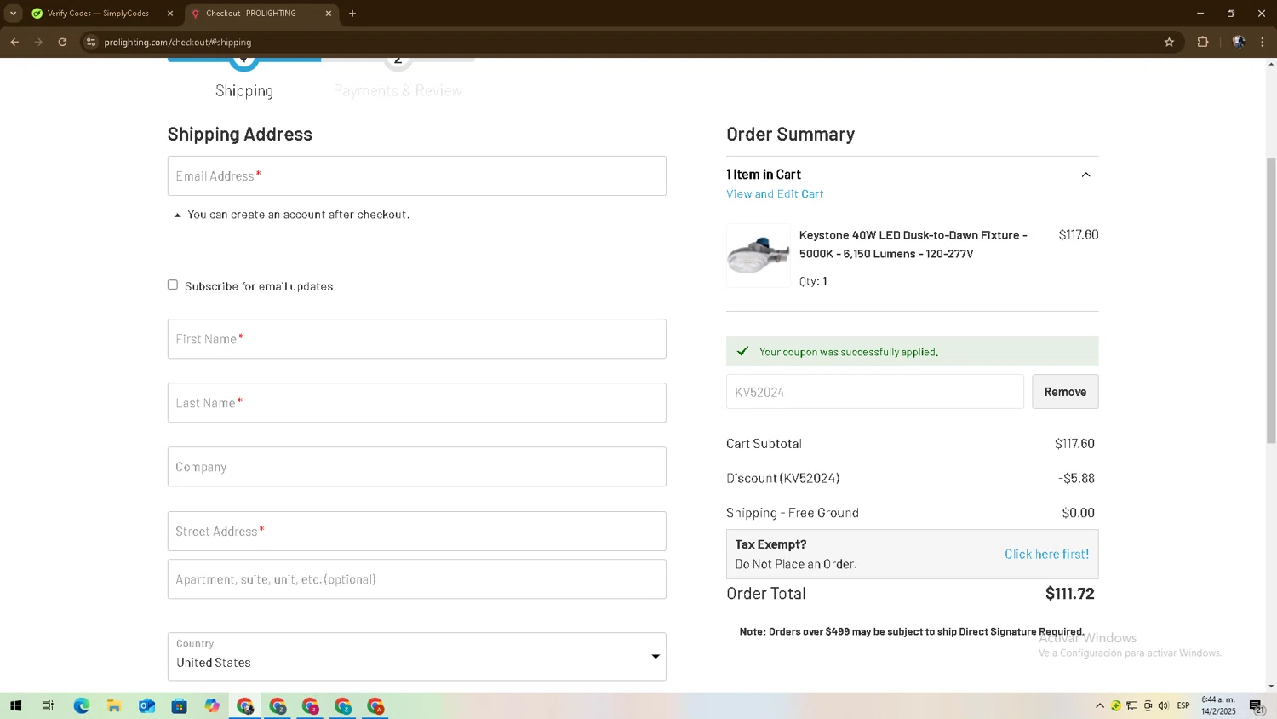Screen dimensions: 1277x719
Task: Collapse the account creation note arrow
Action: point(177,216)
